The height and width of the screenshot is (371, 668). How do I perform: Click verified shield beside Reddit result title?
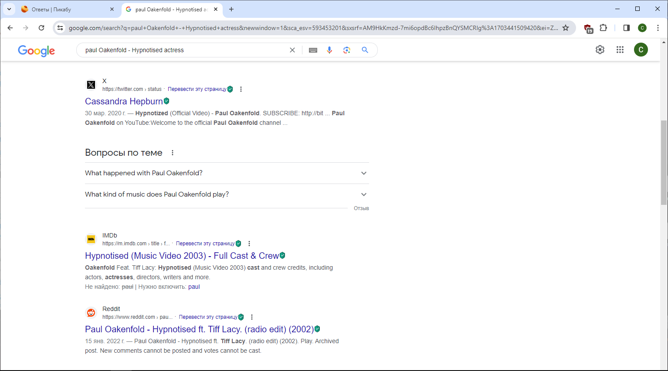click(317, 329)
